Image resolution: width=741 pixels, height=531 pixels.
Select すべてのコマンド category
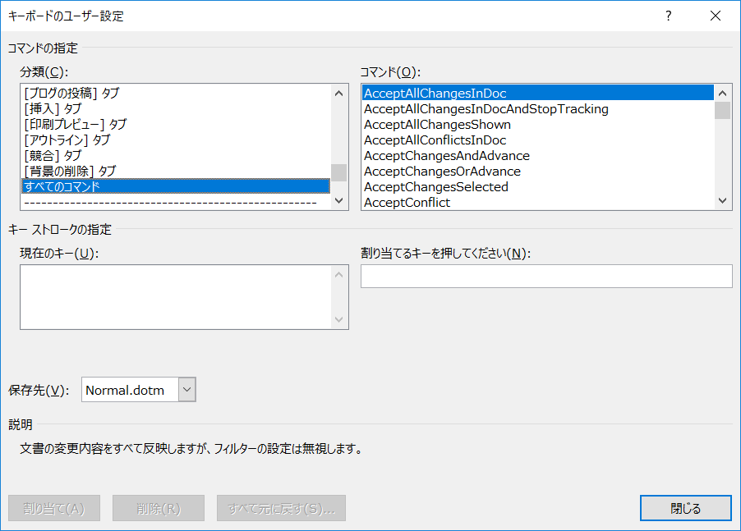pos(62,187)
